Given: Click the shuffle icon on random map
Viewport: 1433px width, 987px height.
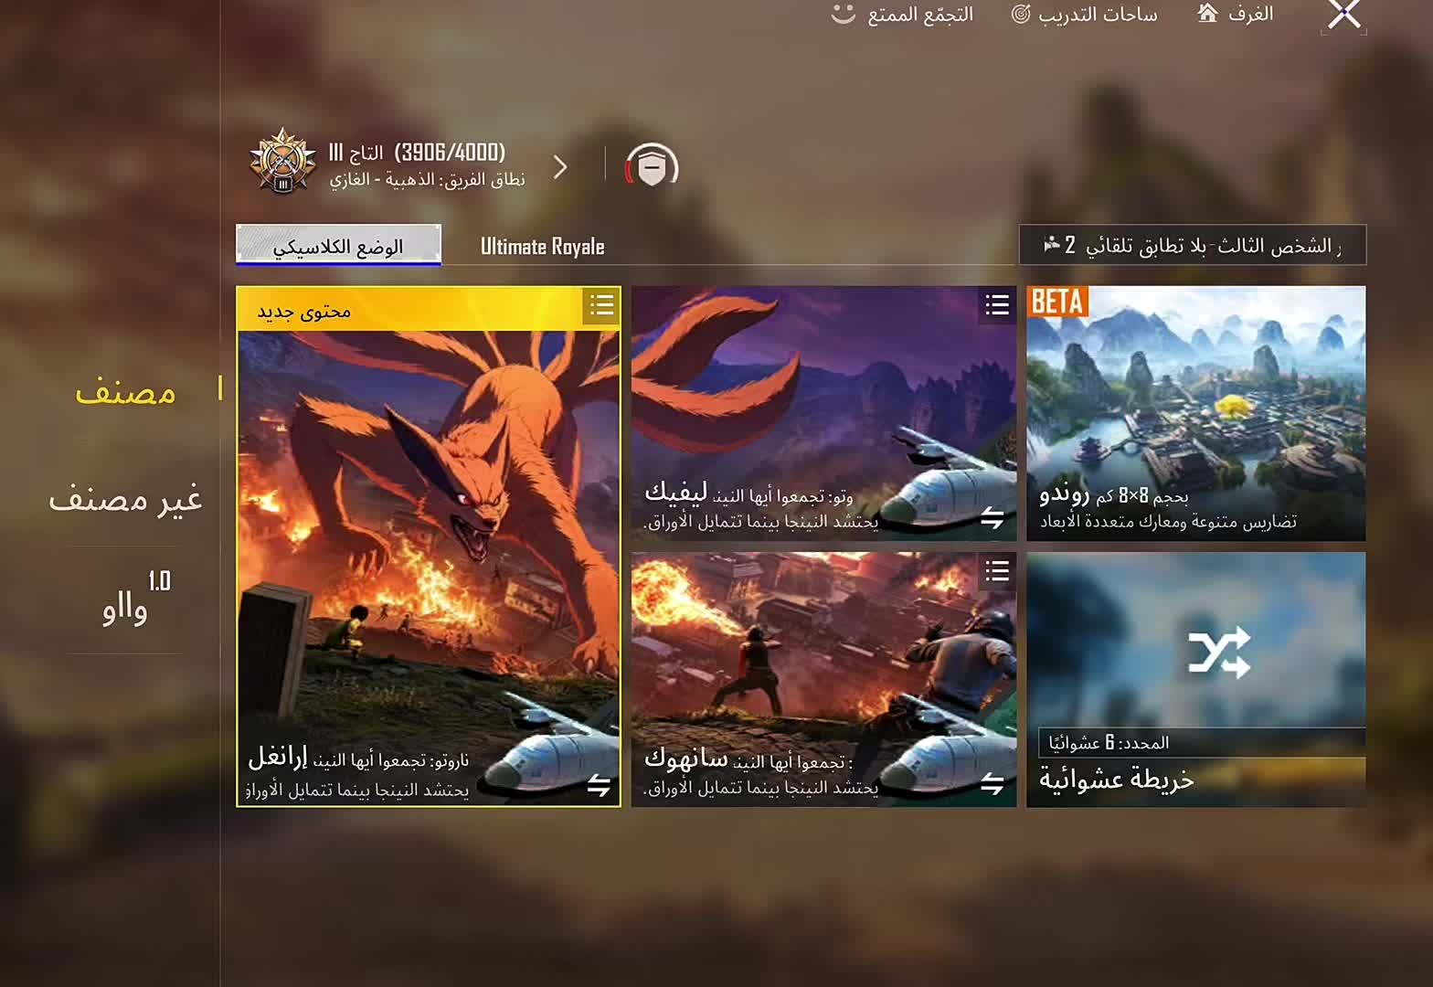Looking at the screenshot, I should (1219, 653).
